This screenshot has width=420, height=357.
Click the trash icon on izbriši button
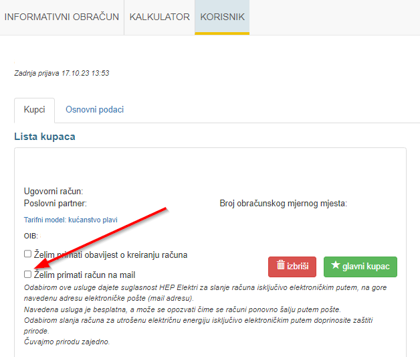point(281,266)
